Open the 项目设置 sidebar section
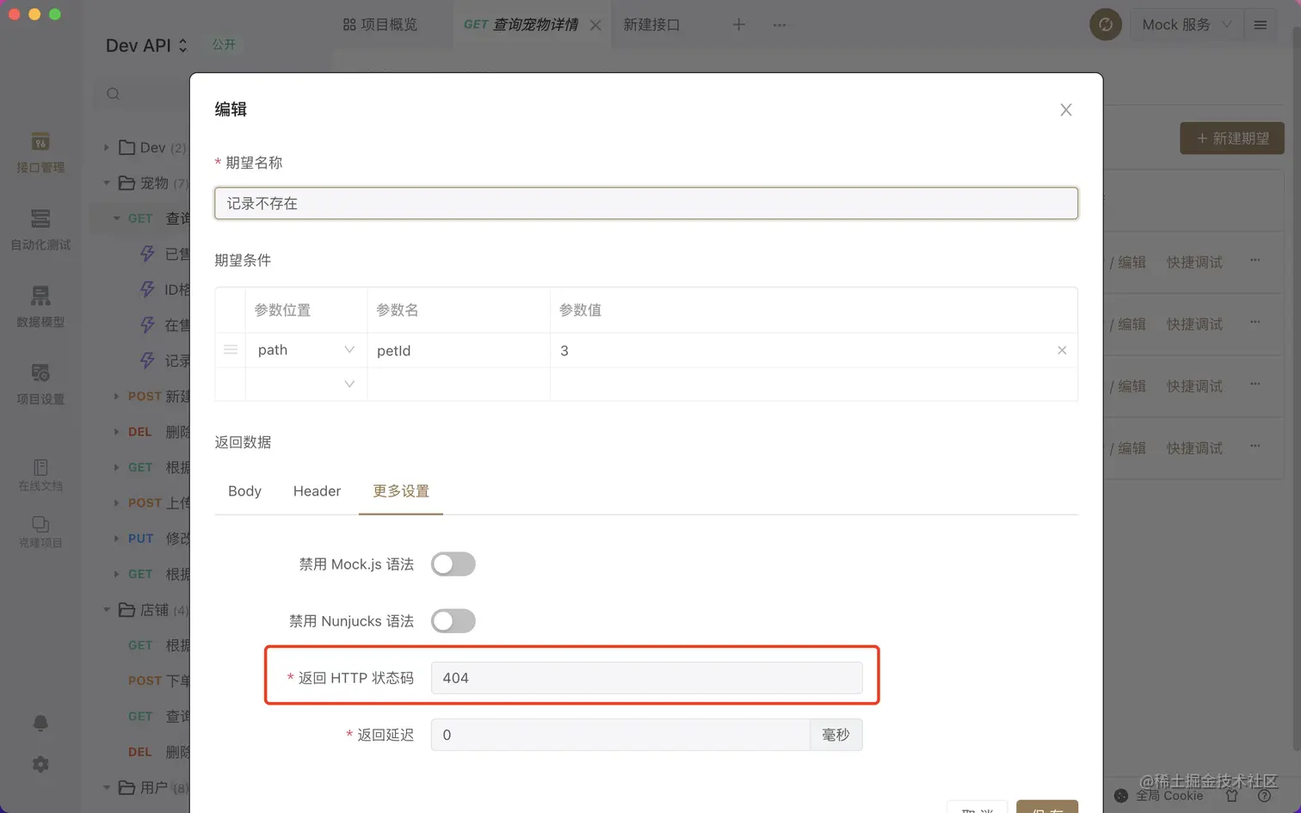The image size is (1301, 813). point(40,385)
